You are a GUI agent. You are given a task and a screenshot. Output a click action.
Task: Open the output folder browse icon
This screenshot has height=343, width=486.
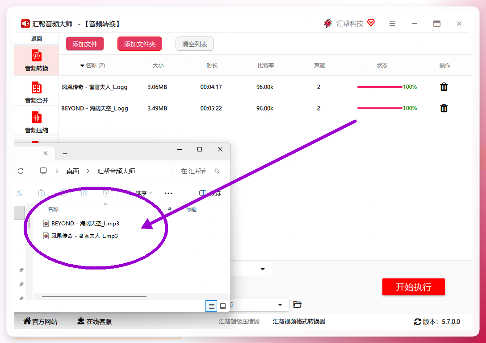297,304
